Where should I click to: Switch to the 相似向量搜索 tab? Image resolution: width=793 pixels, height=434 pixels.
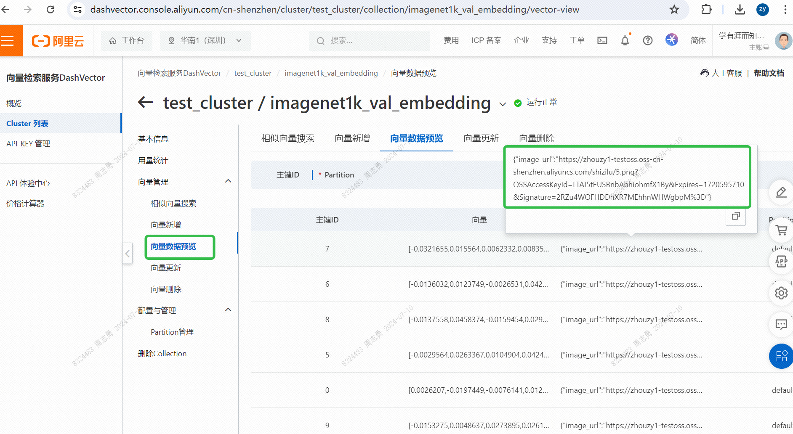pyautogui.click(x=288, y=138)
